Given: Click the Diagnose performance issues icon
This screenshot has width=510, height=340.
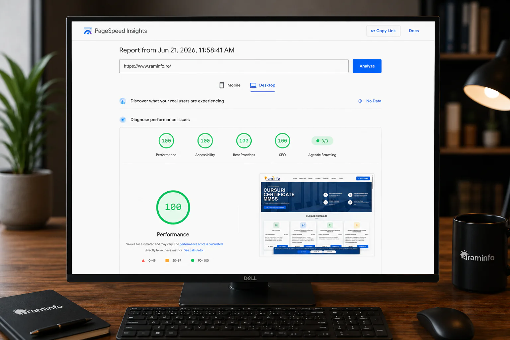Looking at the screenshot, I should (x=123, y=120).
